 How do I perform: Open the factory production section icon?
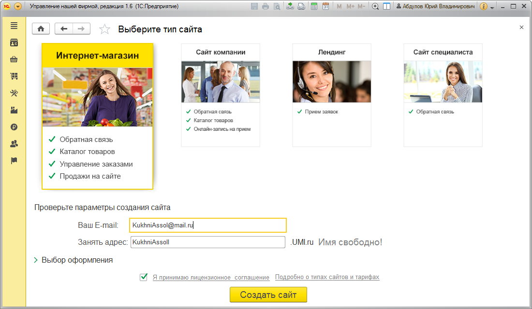point(14,110)
